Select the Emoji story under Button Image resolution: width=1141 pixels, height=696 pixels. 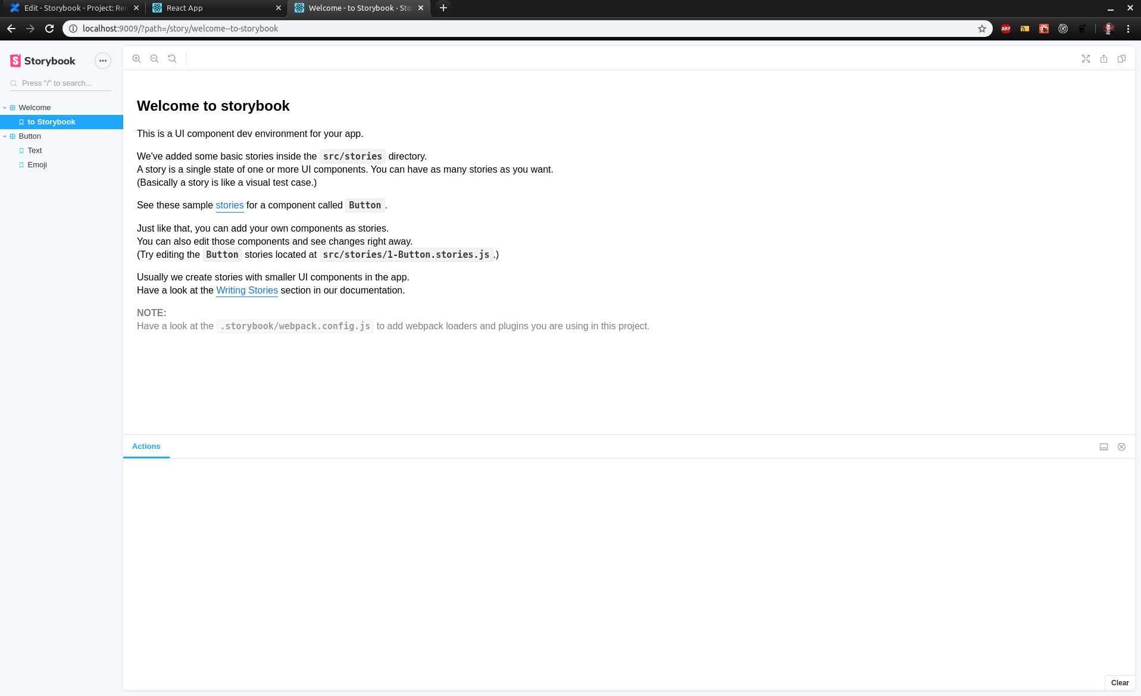click(x=37, y=165)
